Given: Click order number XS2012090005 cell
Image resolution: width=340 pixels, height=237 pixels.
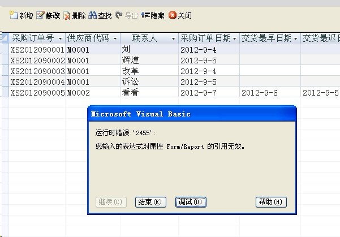Looking at the screenshot, I should pyautogui.click(x=37, y=92).
